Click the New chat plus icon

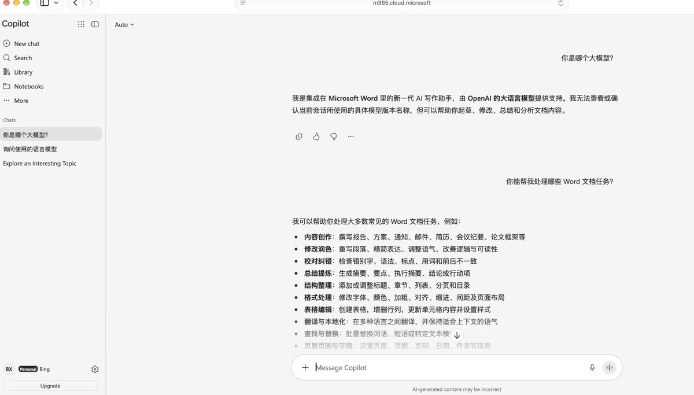7,43
